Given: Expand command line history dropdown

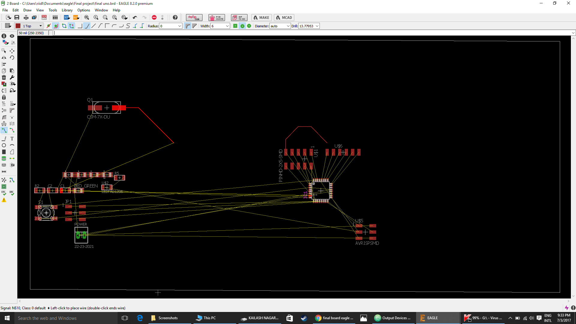Looking at the screenshot, I should click(573, 33).
